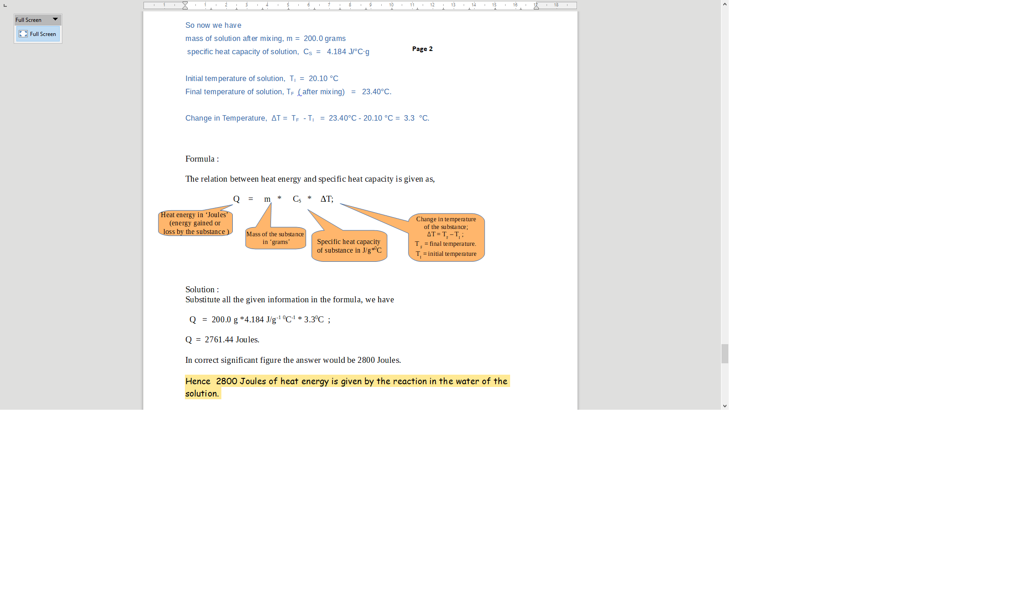Click scrollbar track above the thumb
The width and height of the screenshot is (1033, 590).
click(x=725, y=182)
